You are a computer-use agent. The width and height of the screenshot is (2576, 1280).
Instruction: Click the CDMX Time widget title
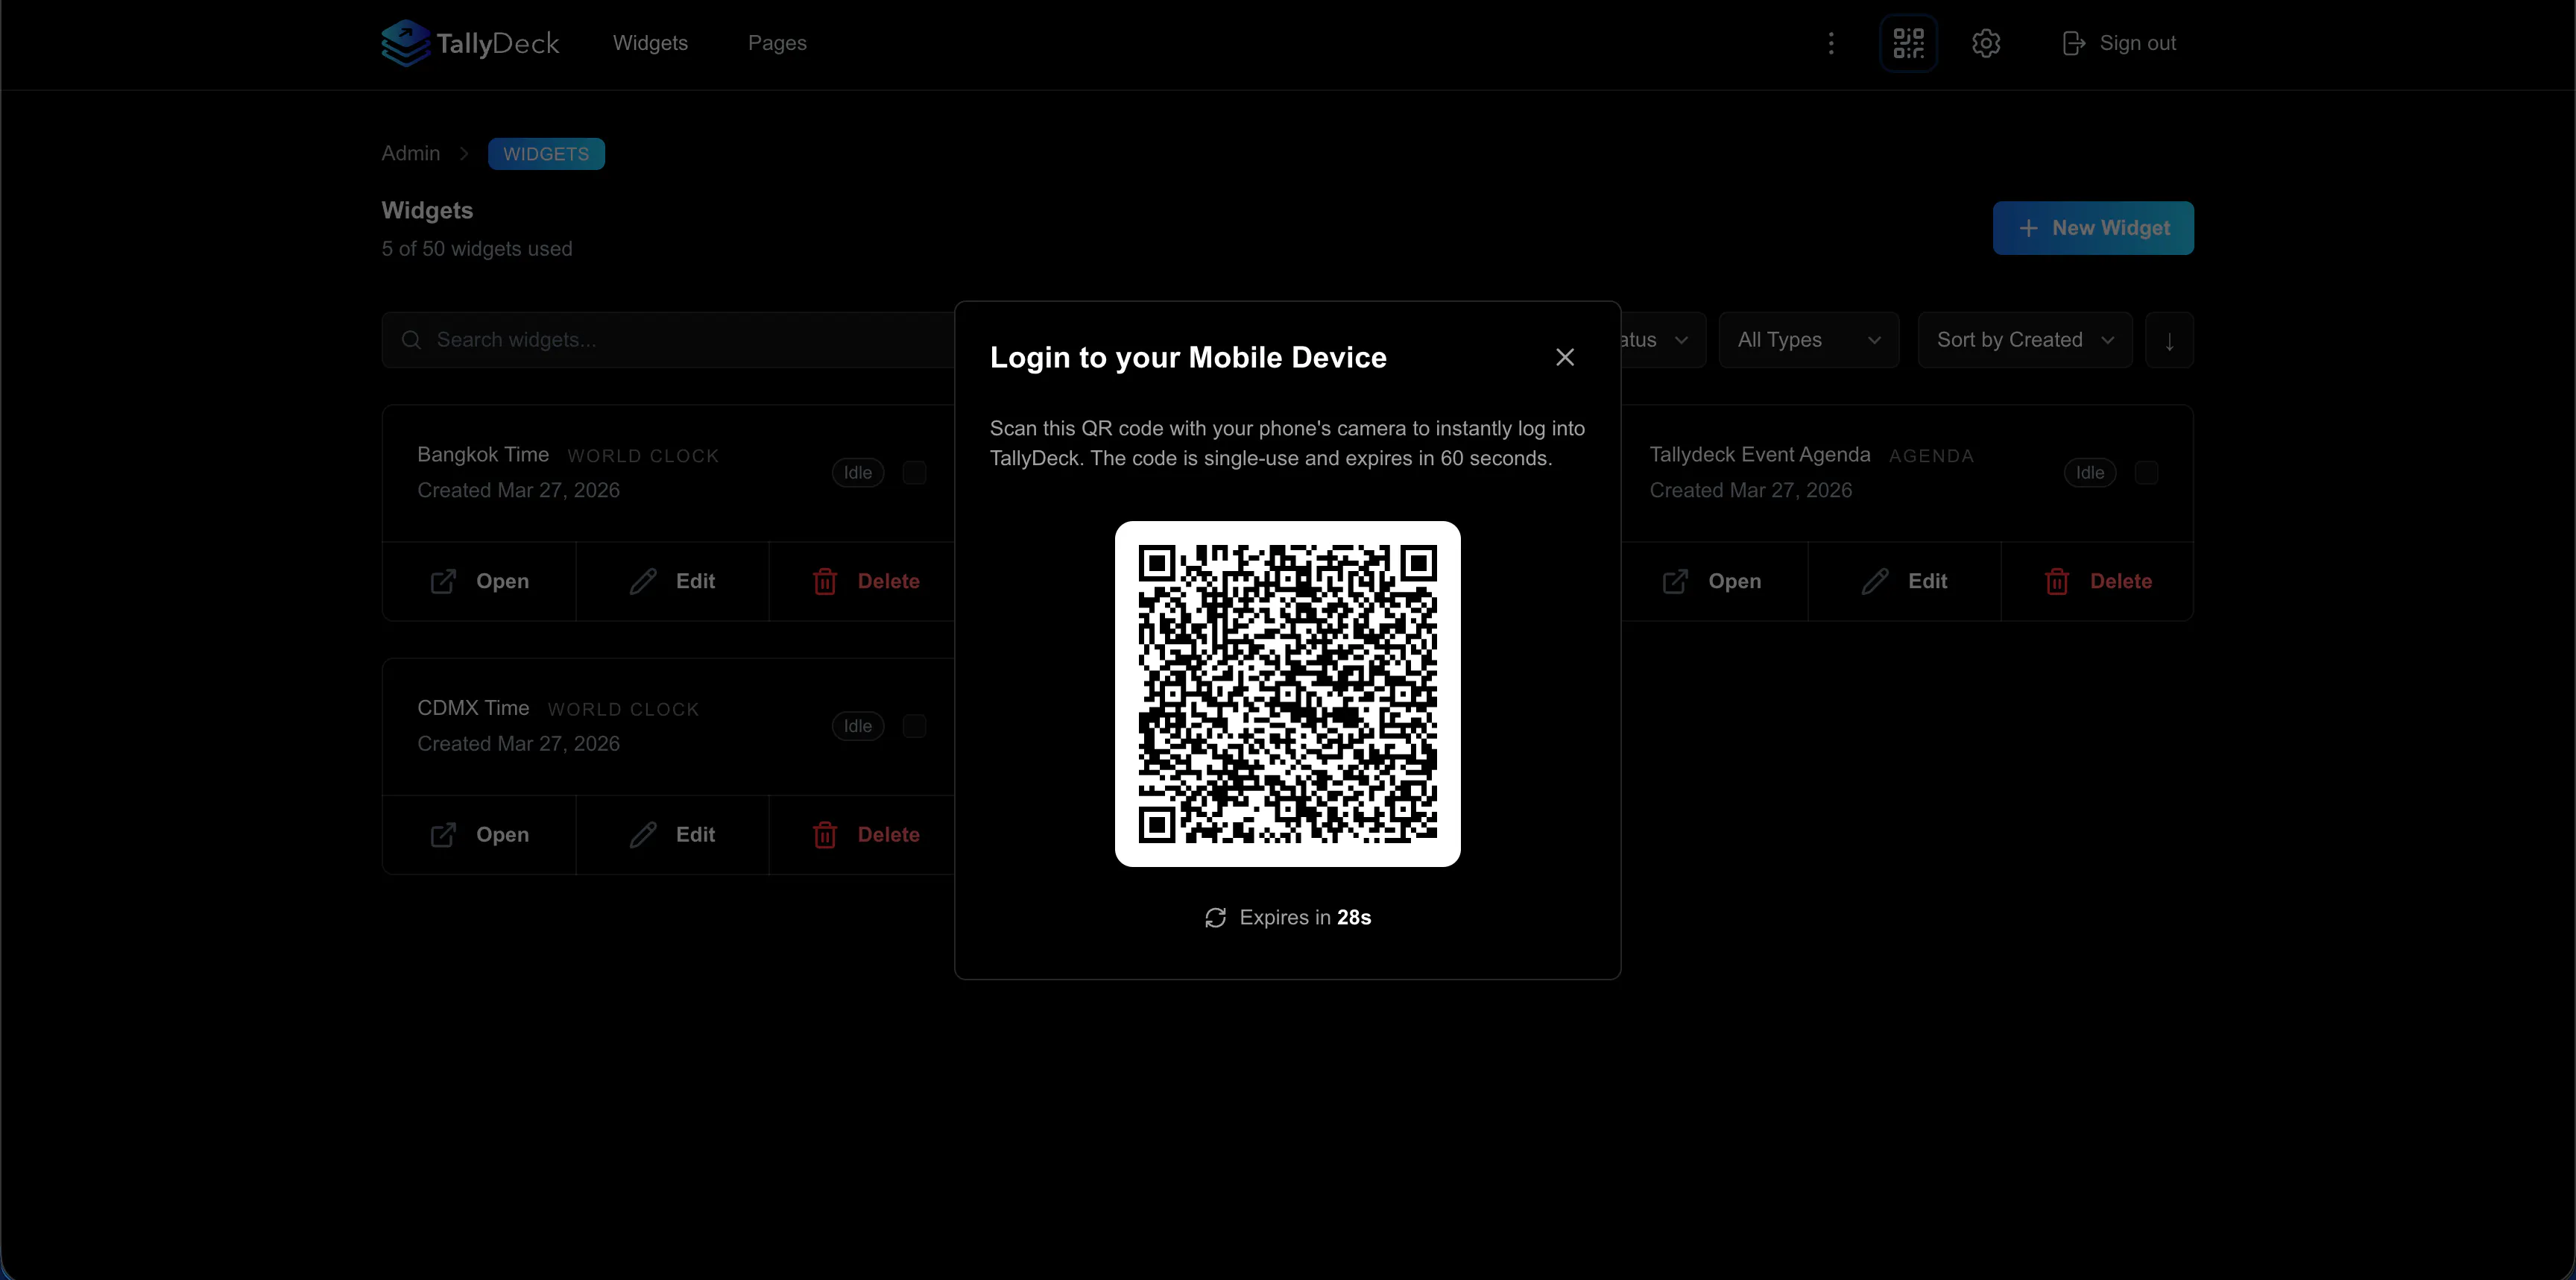click(473, 708)
